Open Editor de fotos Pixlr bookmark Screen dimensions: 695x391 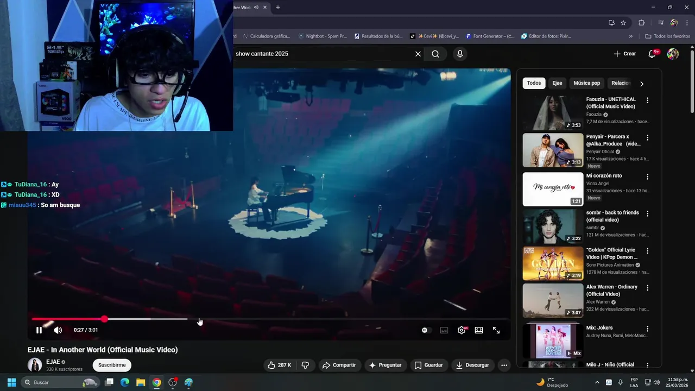(546, 36)
